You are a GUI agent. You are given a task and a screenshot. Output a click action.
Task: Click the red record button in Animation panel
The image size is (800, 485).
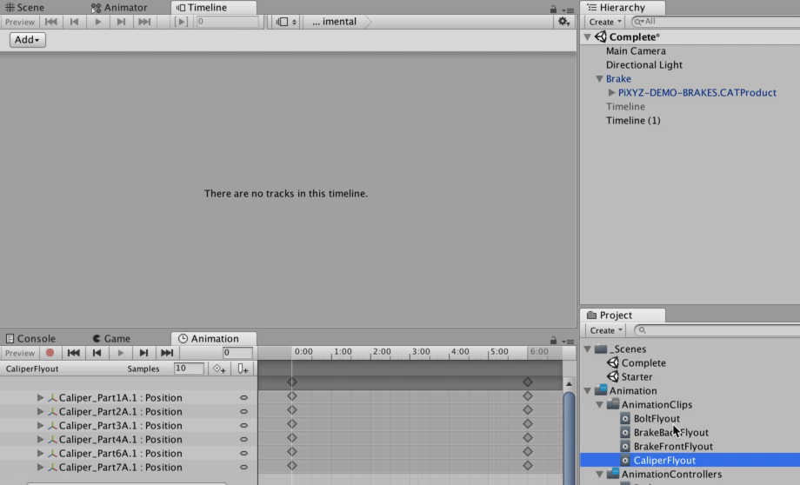(x=50, y=353)
